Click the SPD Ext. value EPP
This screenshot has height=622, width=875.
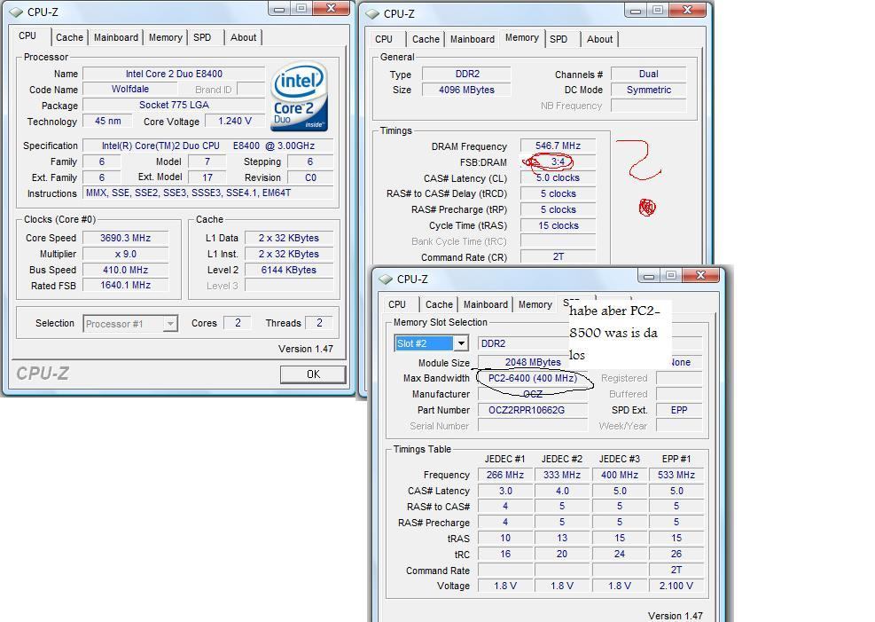pos(679,410)
